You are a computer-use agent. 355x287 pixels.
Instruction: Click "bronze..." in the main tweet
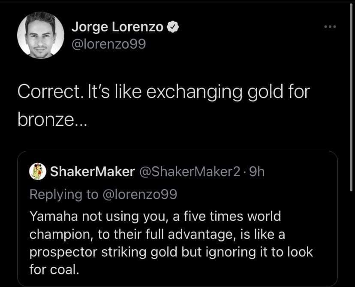tap(51, 119)
